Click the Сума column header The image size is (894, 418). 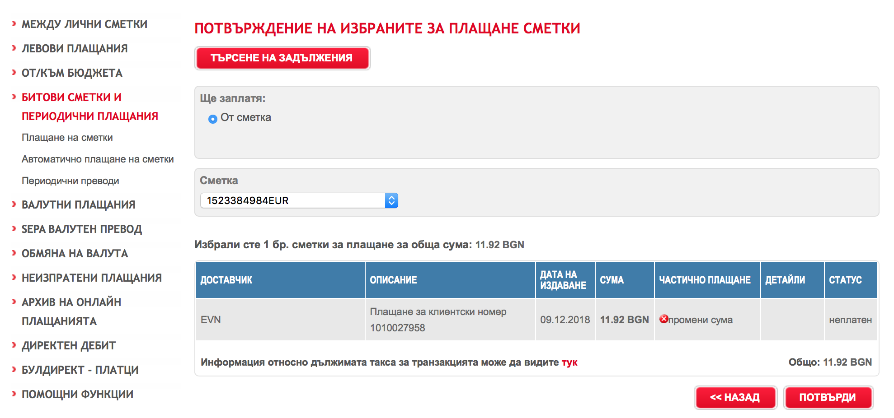coord(625,280)
